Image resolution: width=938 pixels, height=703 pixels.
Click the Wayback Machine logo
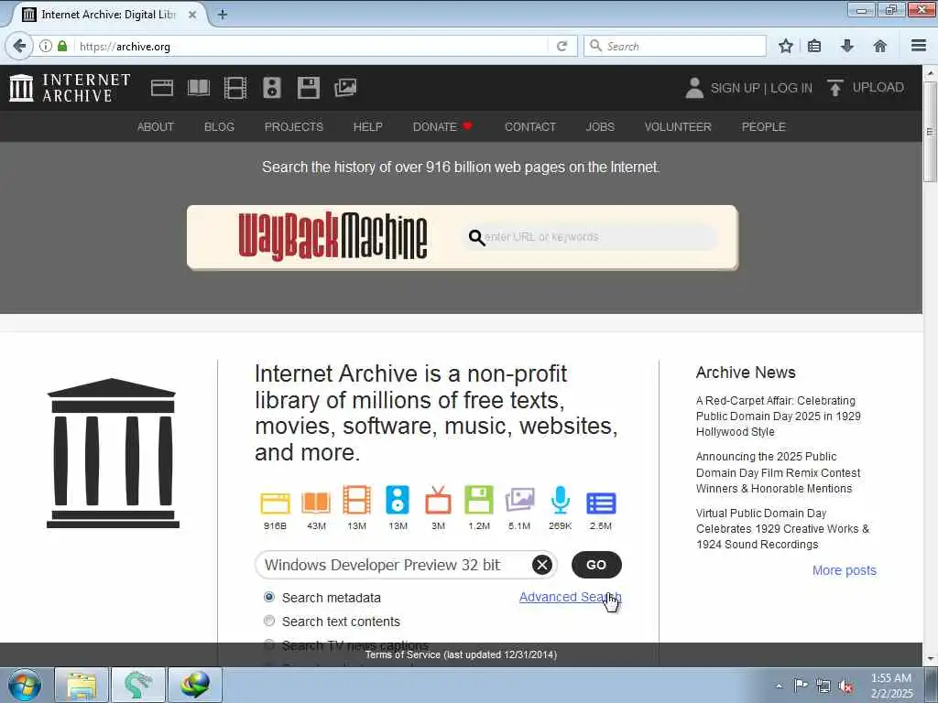point(333,237)
